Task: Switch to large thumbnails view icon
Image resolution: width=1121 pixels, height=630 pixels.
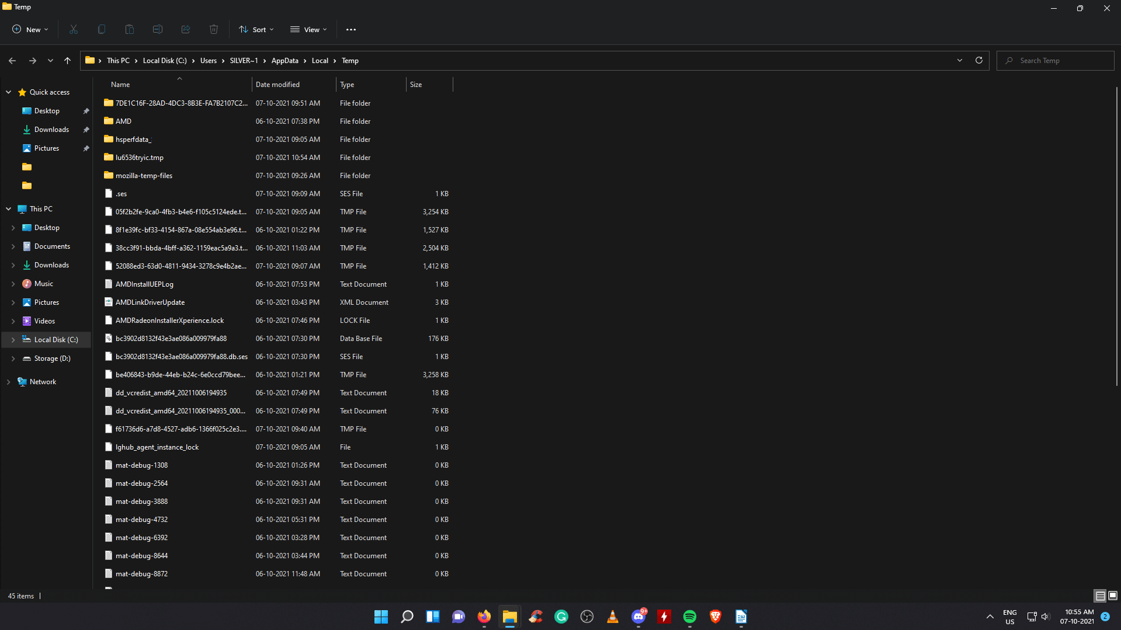Action: point(1113,596)
